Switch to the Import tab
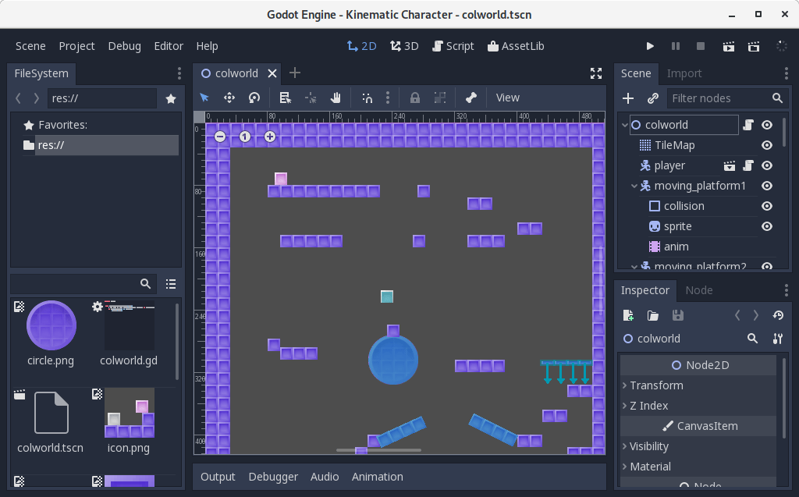Viewport: 799px width, 497px height. 684,73
